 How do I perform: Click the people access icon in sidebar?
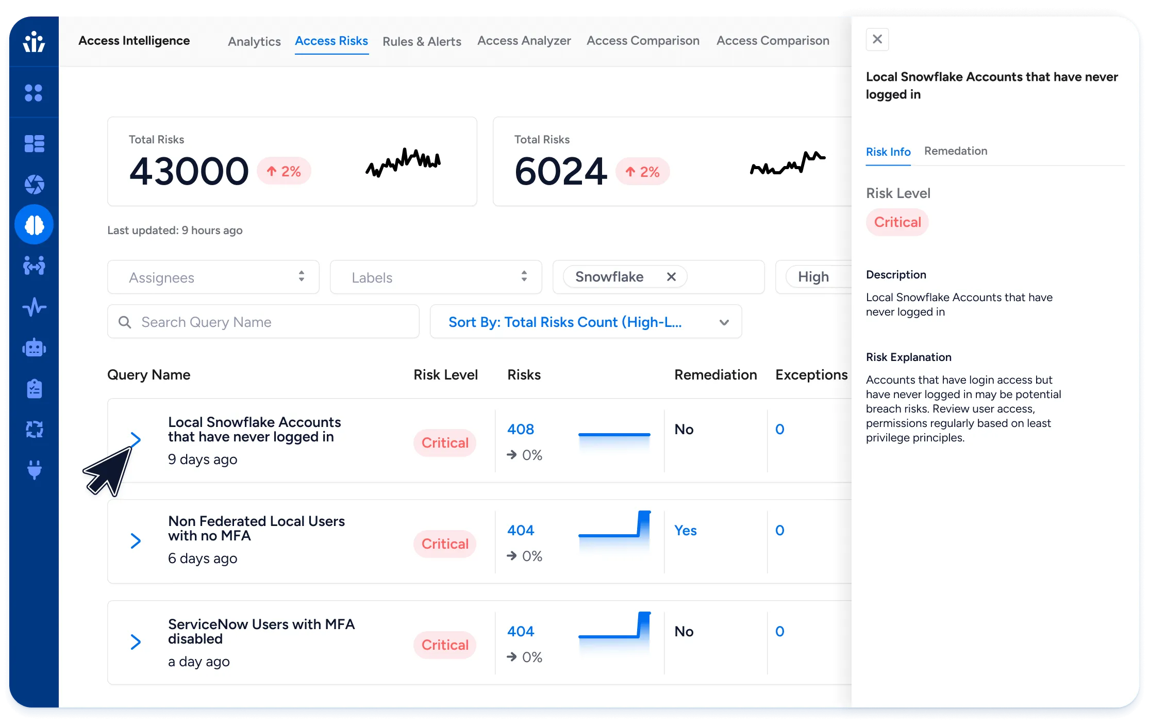click(x=34, y=266)
